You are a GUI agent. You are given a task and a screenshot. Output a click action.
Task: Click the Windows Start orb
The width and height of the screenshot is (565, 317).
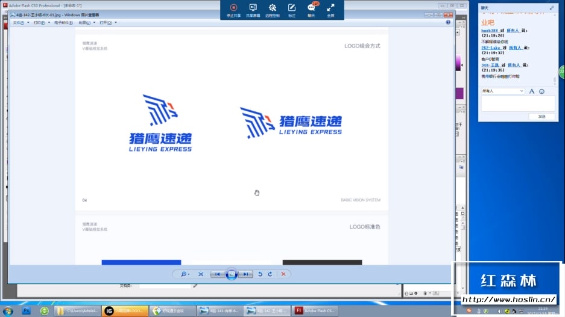pos(8,311)
